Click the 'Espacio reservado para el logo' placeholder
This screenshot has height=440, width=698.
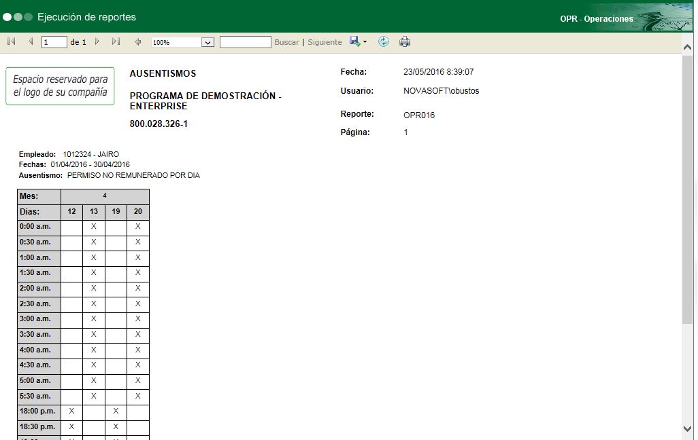(60, 86)
